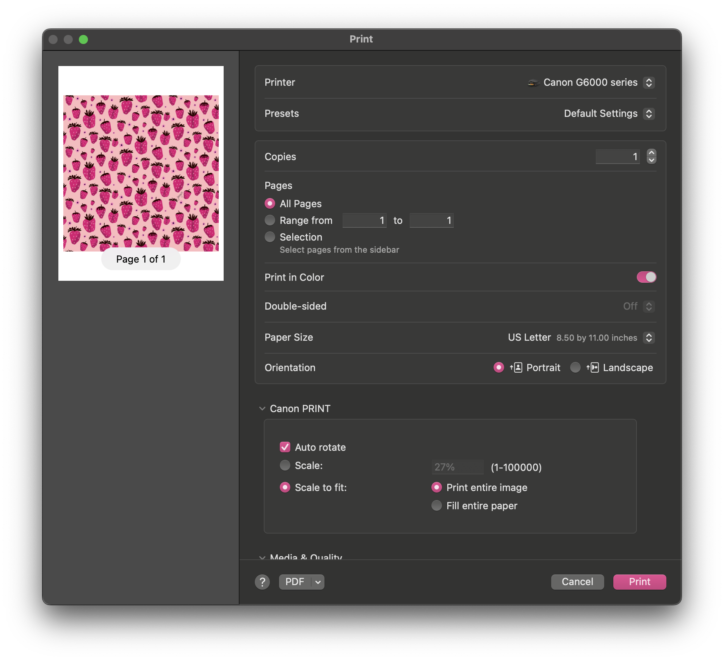Click the Canon G6000 printer icon
The height and width of the screenshot is (661, 724).
(533, 83)
